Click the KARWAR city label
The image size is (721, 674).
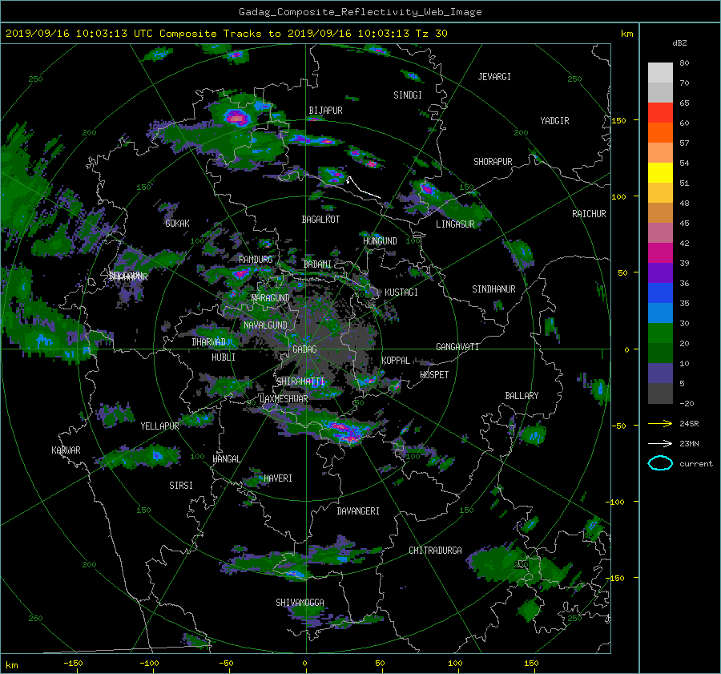point(66,450)
